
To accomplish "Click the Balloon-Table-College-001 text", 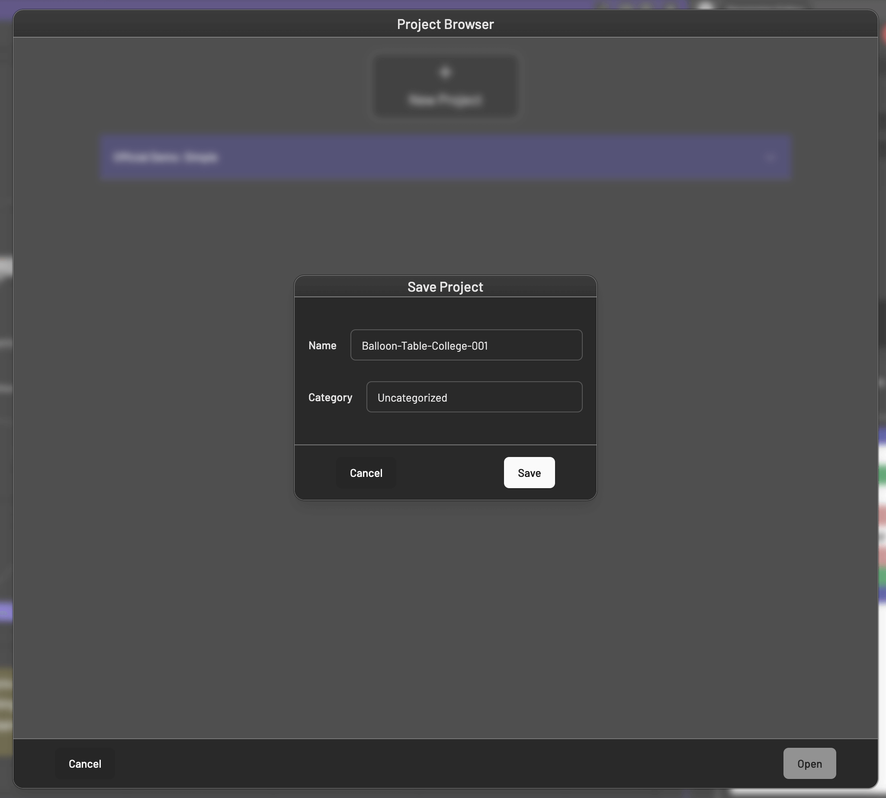I will pos(424,346).
